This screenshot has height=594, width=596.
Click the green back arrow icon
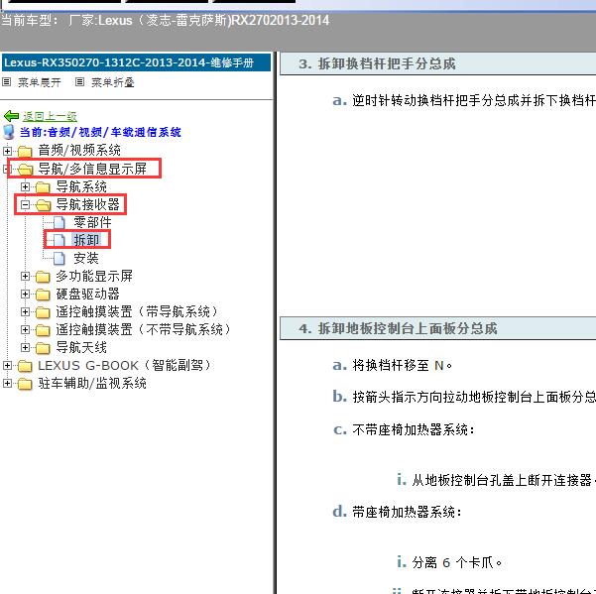(11, 116)
